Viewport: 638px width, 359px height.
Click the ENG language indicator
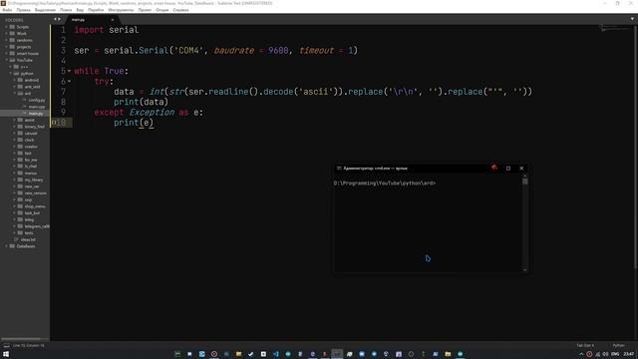[615, 354]
